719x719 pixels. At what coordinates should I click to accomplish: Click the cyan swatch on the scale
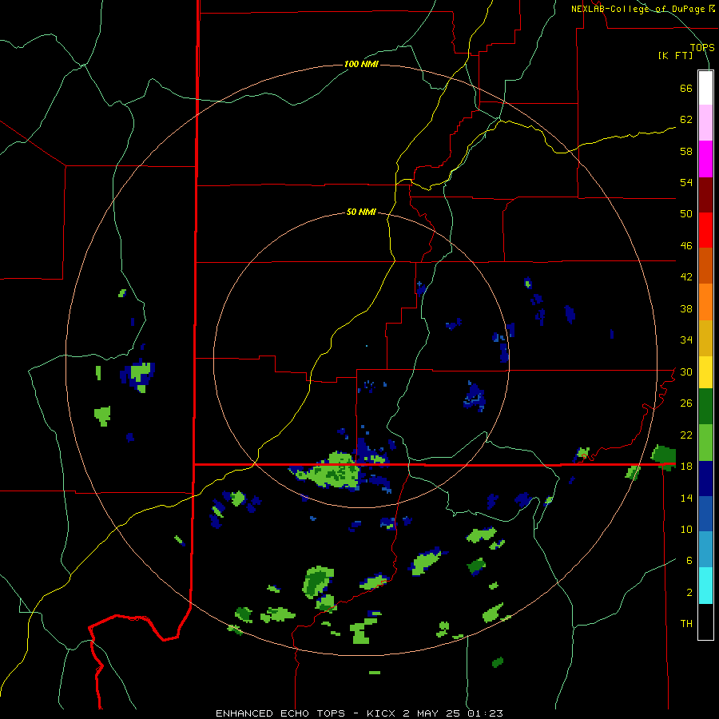click(705, 586)
